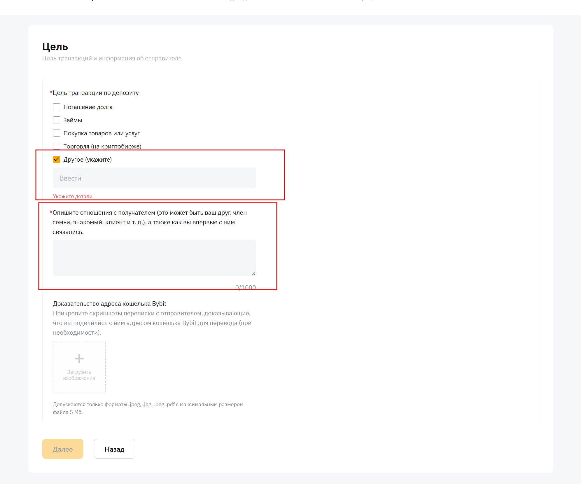Screen dimensions: 581x484
Task: Uncheck the Другое (укажите) checkbox
Action: click(57, 159)
